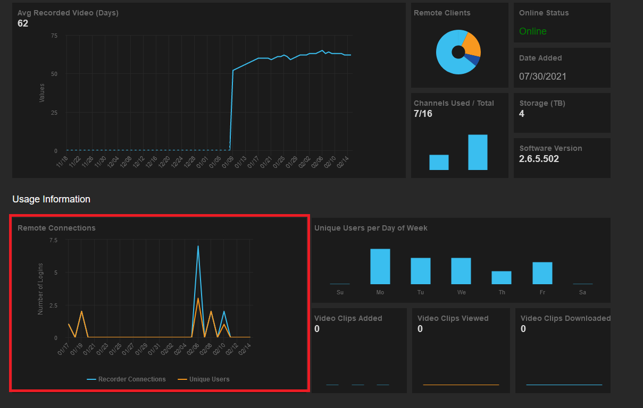This screenshot has height=408, width=643.
Task: Click the Software Version 2.6.5.502 value
Action: coord(539,159)
